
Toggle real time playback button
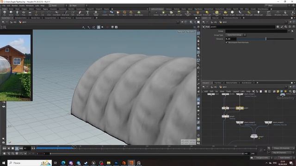5,154
